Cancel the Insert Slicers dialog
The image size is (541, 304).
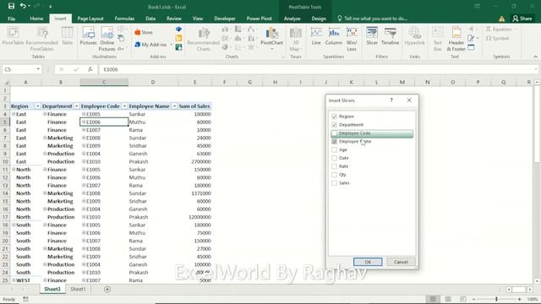pyautogui.click(x=401, y=262)
